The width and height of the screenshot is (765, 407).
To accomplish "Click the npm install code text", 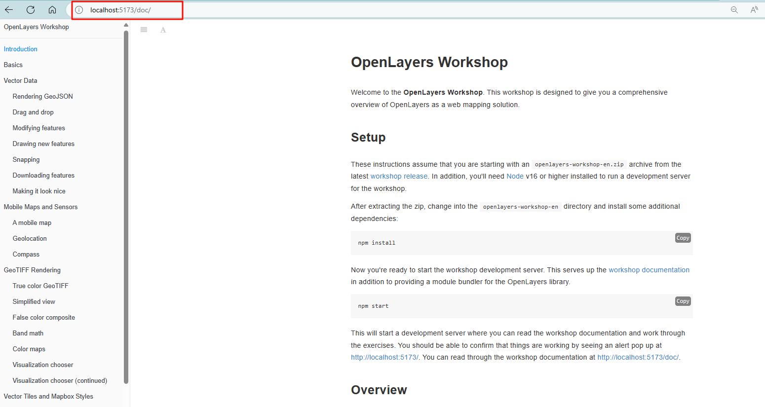I will click(377, 243).
